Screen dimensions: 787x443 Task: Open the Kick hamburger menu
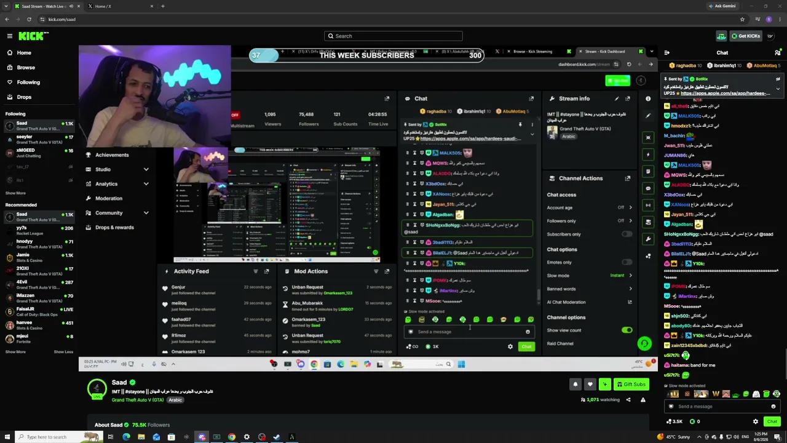tap(10, 36)
